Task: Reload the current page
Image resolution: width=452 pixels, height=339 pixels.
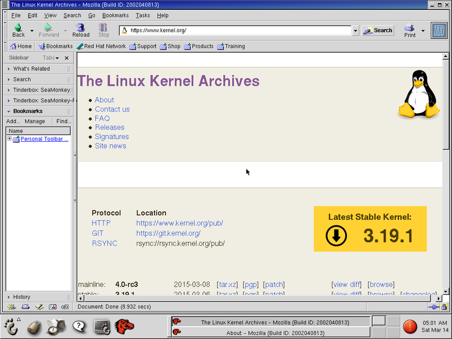Action: (81, 30)
